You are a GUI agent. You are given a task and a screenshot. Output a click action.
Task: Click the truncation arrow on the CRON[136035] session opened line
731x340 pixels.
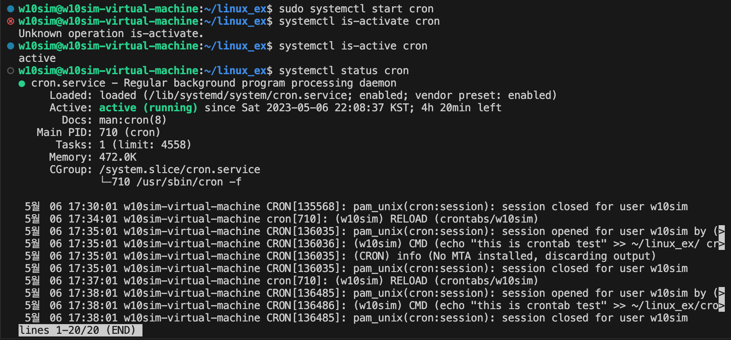coord(722,231)
